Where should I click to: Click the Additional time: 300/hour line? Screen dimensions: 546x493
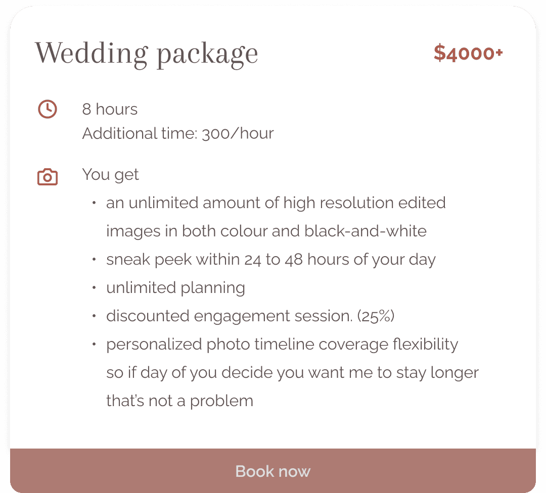click(x=178, y=133)
